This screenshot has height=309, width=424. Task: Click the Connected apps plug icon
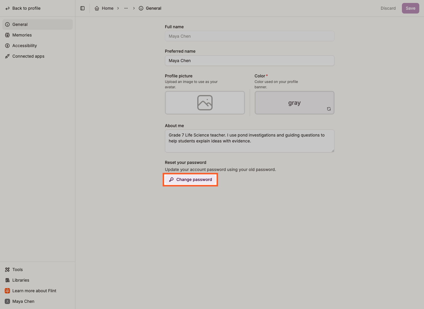click(x=7, y=56)
